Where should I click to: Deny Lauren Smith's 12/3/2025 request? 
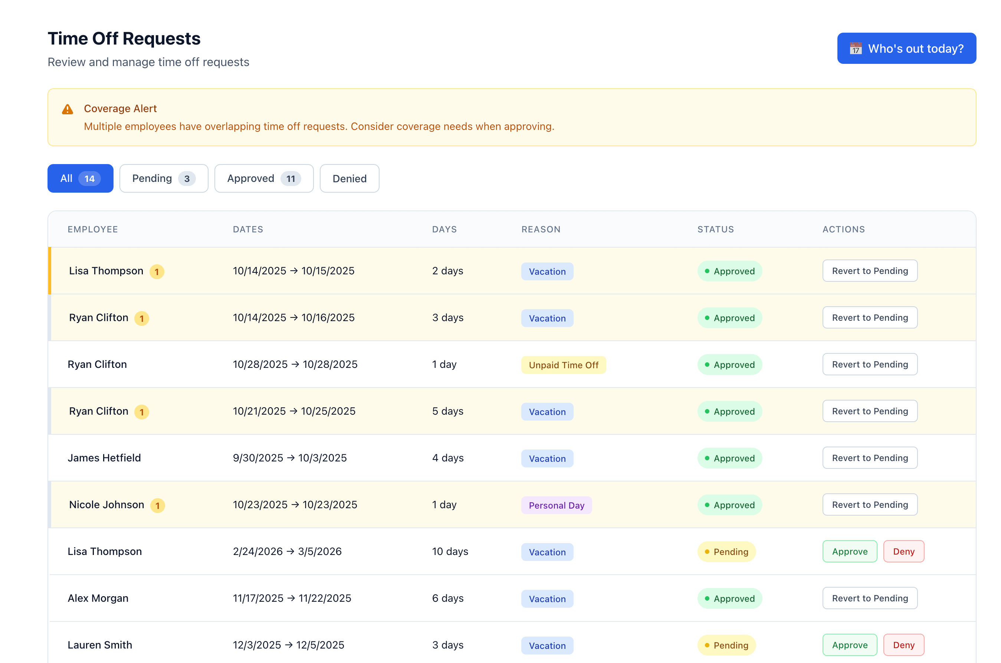click(903, 645)
